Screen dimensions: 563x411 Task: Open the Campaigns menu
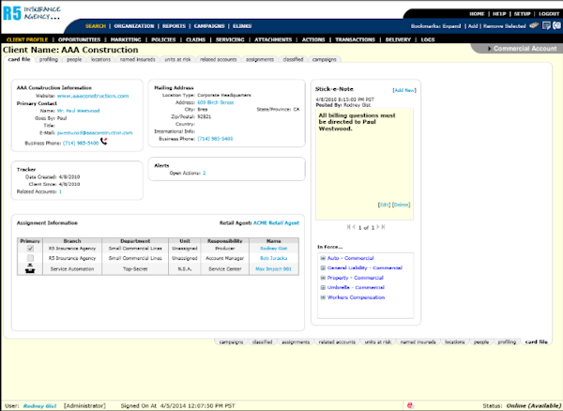[209, 26]
